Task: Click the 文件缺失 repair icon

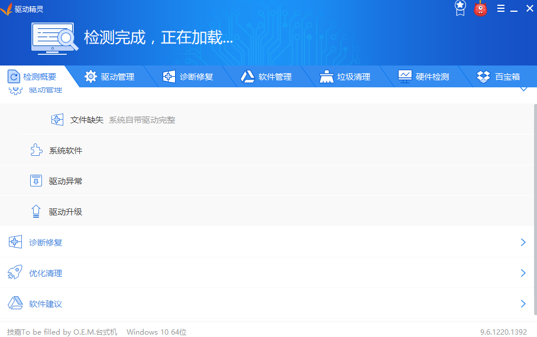Action: pos(57,120)
